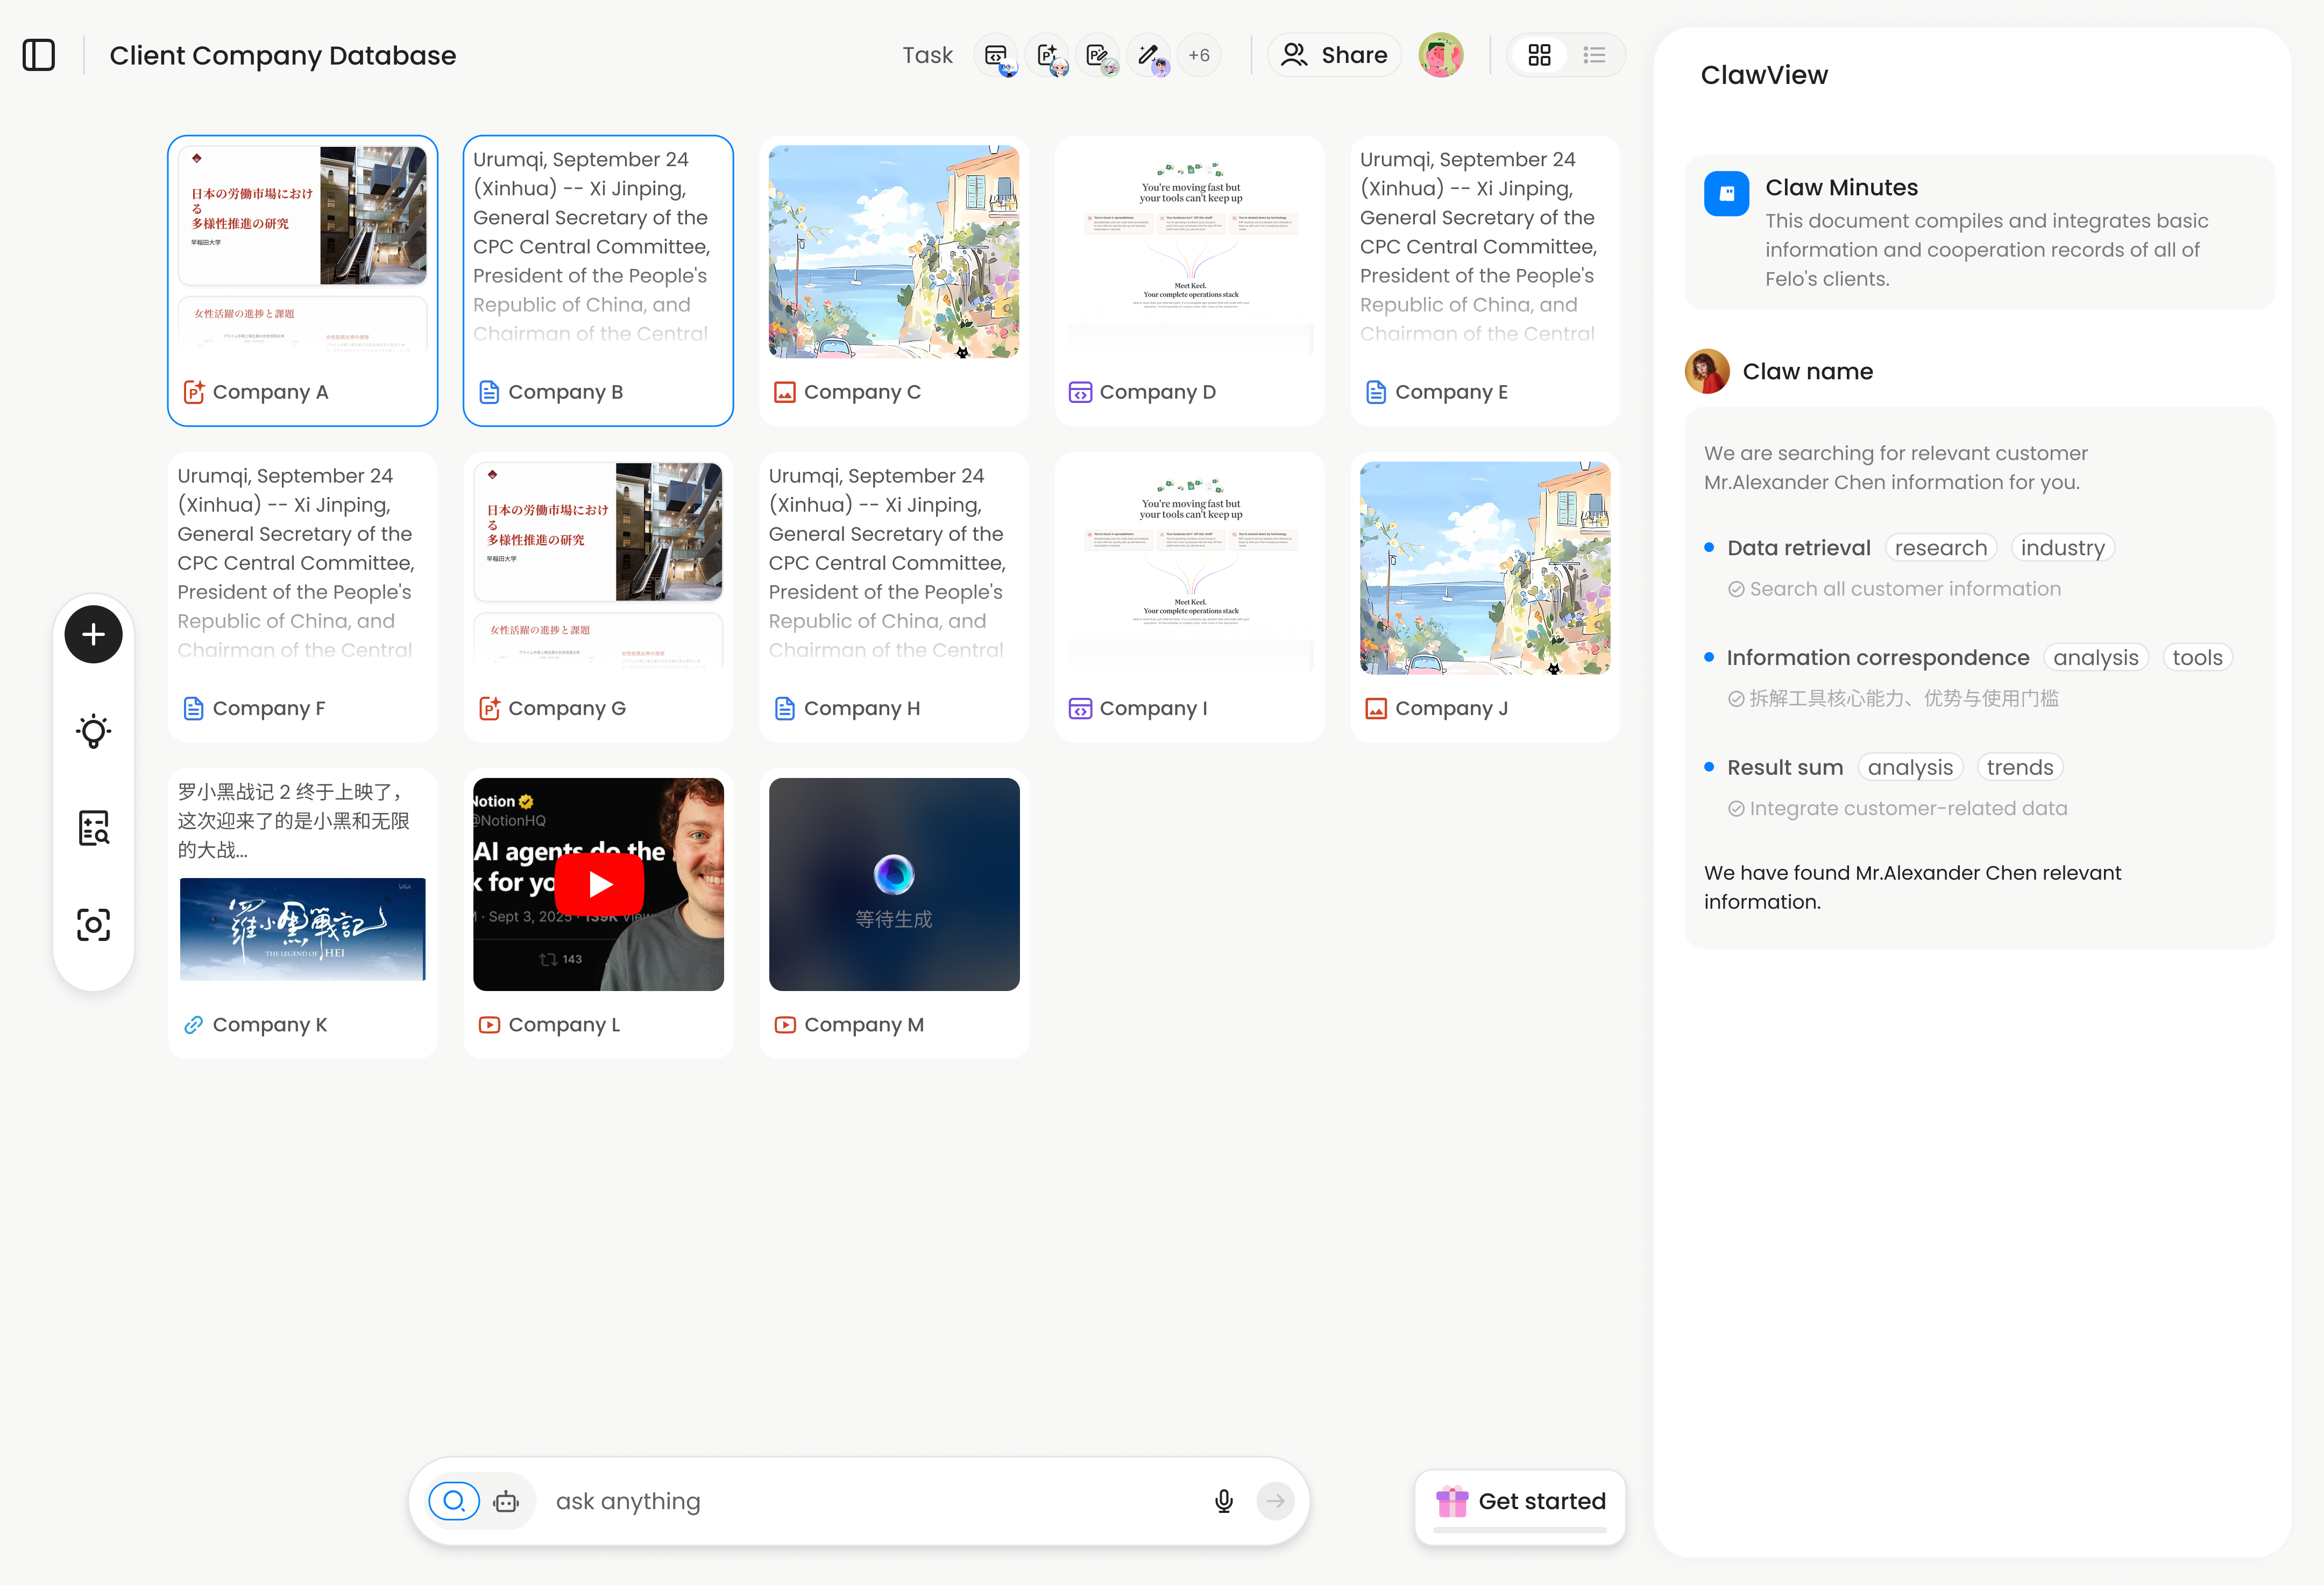This screenshot has width=2324, height=1585.
Task: Open the document search tool in left sidebar
Action: (x=93, y=827)
